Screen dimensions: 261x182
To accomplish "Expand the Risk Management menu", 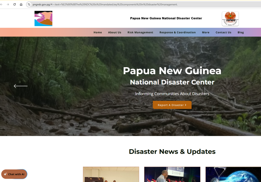I will [140, 32].
